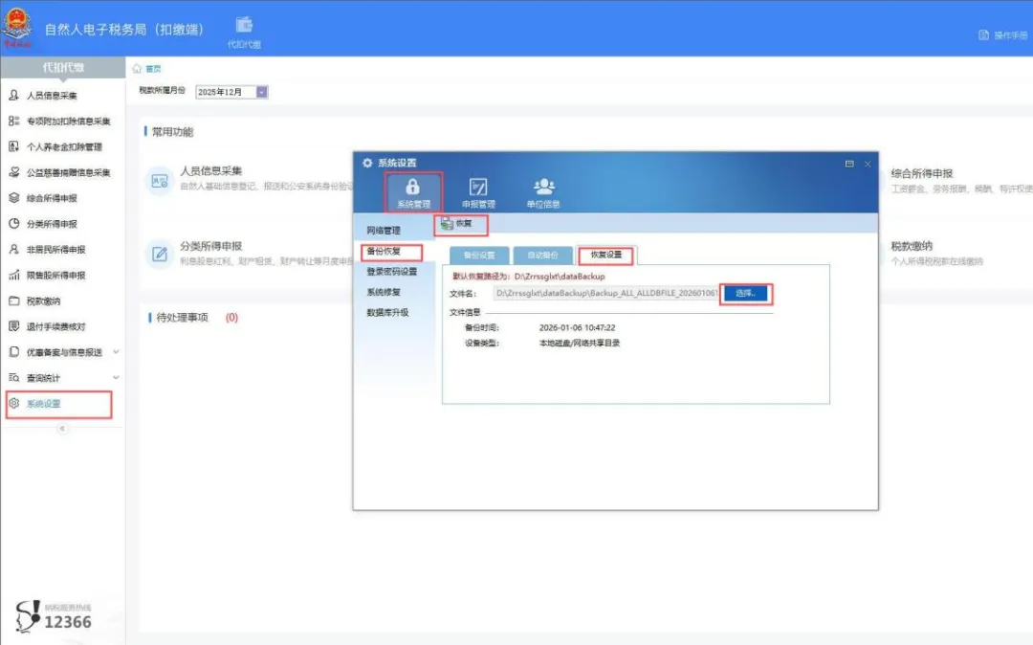Click the 税款缴纳 wallet icon in sidebar
This screenshot has width=1033, height=645.
point(13,300)
